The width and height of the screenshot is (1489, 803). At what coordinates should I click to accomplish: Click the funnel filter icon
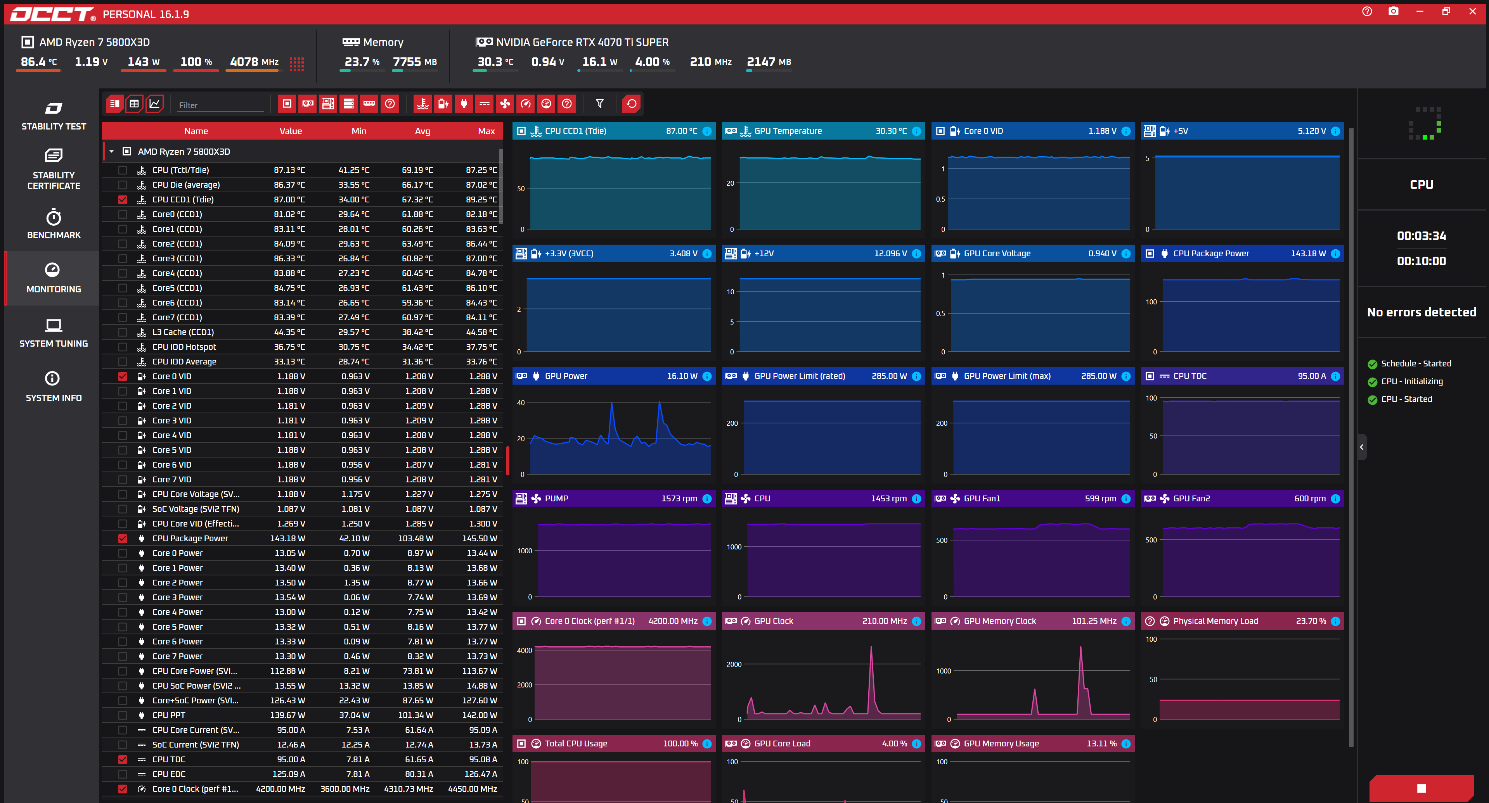pyautogui.click(x=599, y=104)
